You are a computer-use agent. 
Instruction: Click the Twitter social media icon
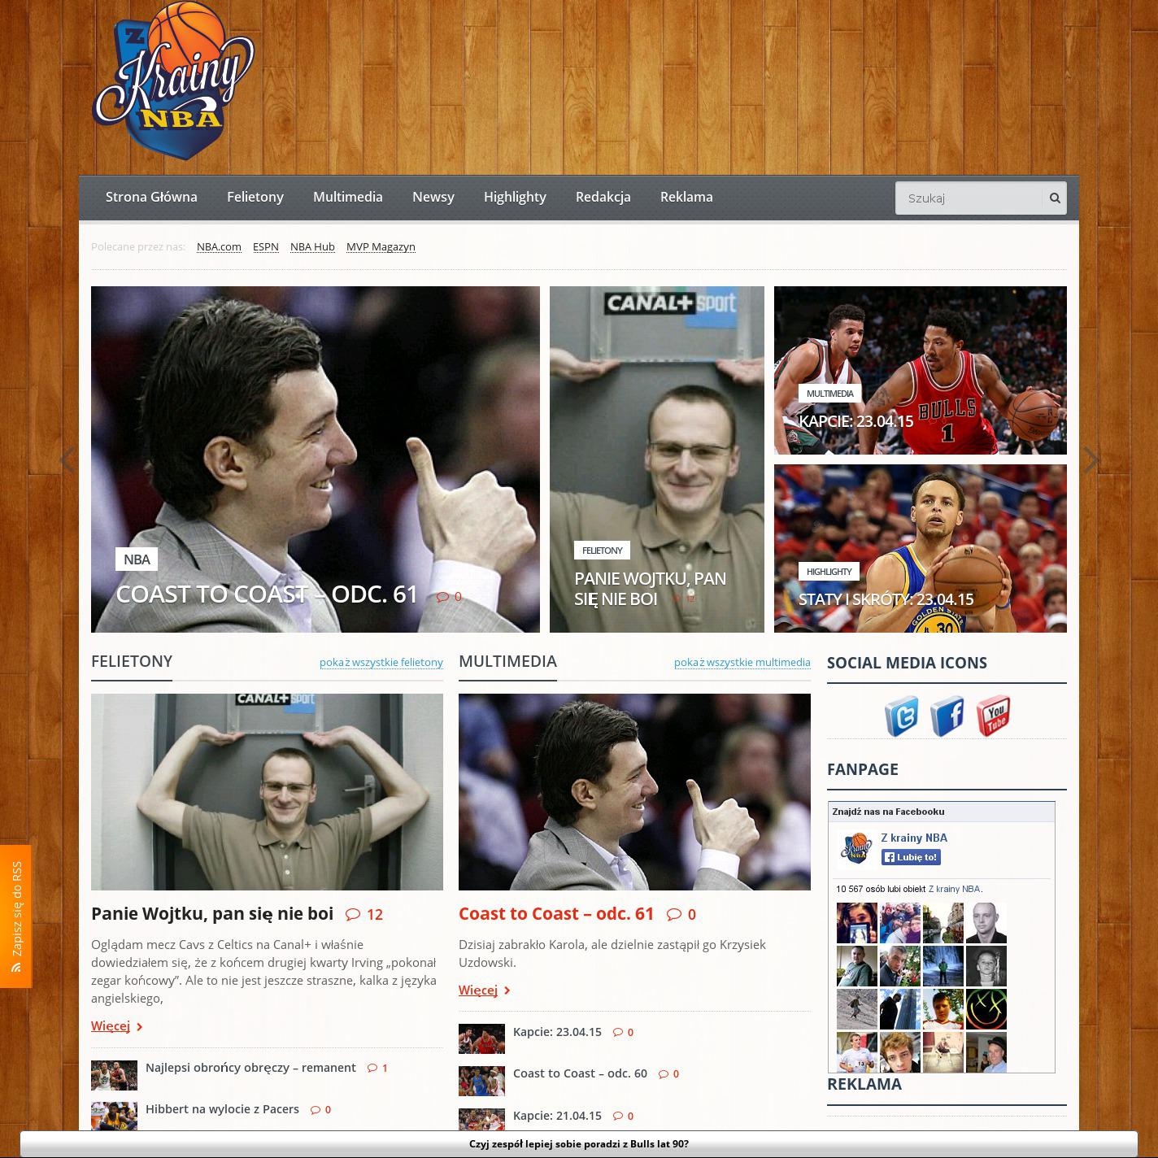pyautogui.click(x=902, y=716)
